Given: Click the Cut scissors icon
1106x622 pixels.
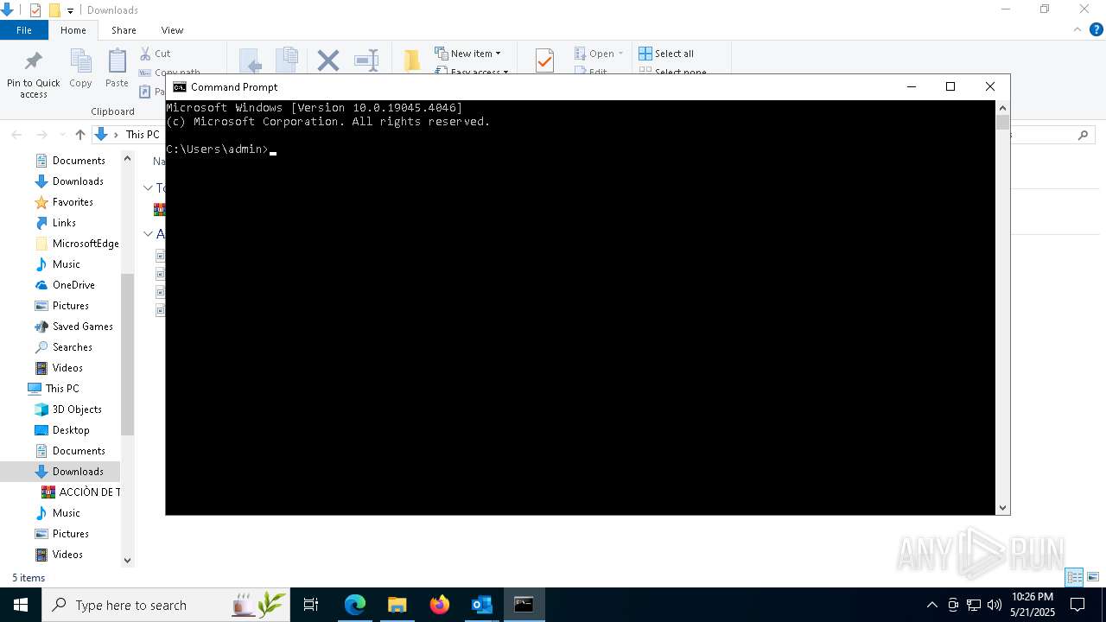Looking at the screenshot, I should (x=145, y=54).
